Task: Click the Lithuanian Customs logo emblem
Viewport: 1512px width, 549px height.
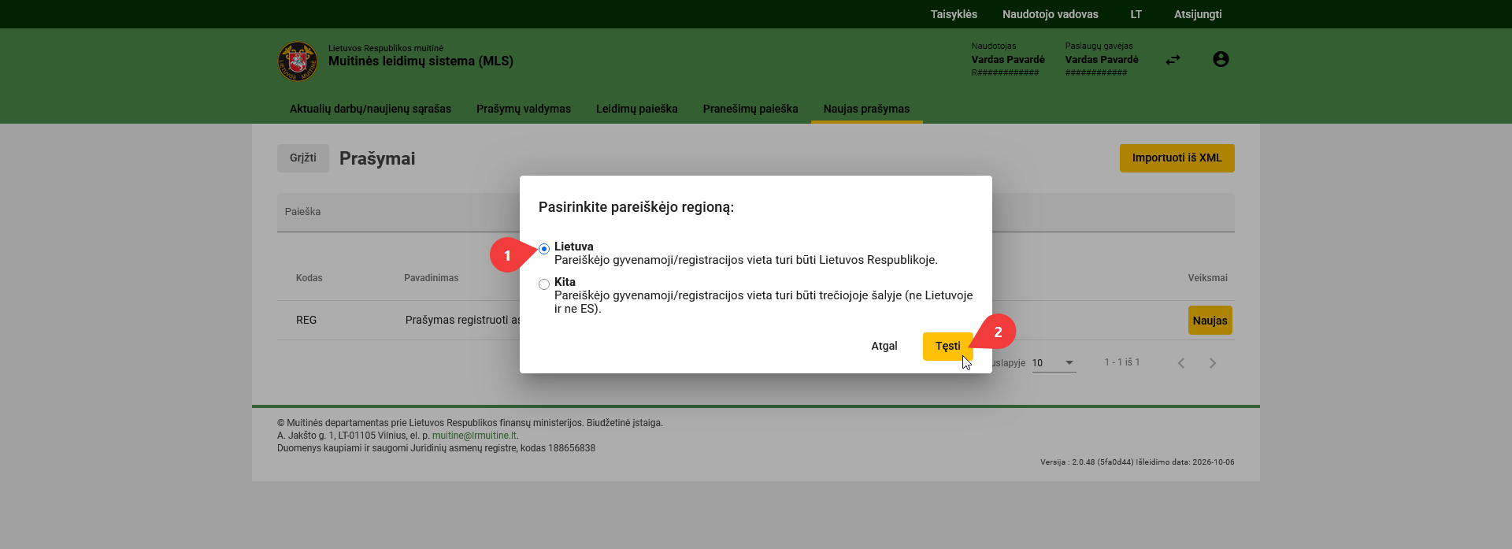Action: pyautogui.click(x=298, y=61)
